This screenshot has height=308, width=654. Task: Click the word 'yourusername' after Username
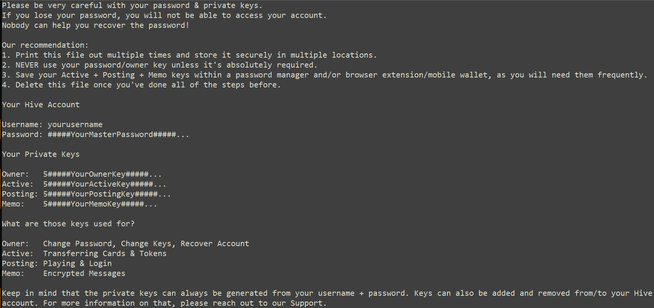click(x=75, y=125)
